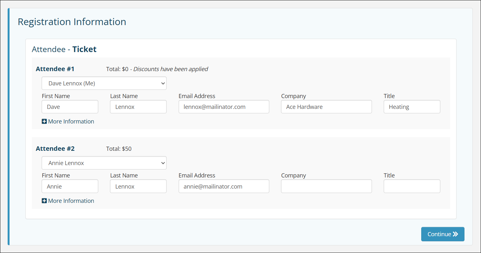Click the plus icon under Attendee #2
Viewport: 481px width, 253px height.
(x=44, y=201)
